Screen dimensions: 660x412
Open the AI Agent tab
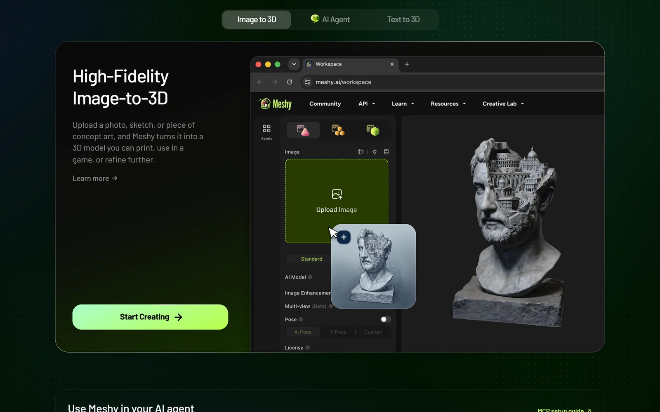point(330,19)
